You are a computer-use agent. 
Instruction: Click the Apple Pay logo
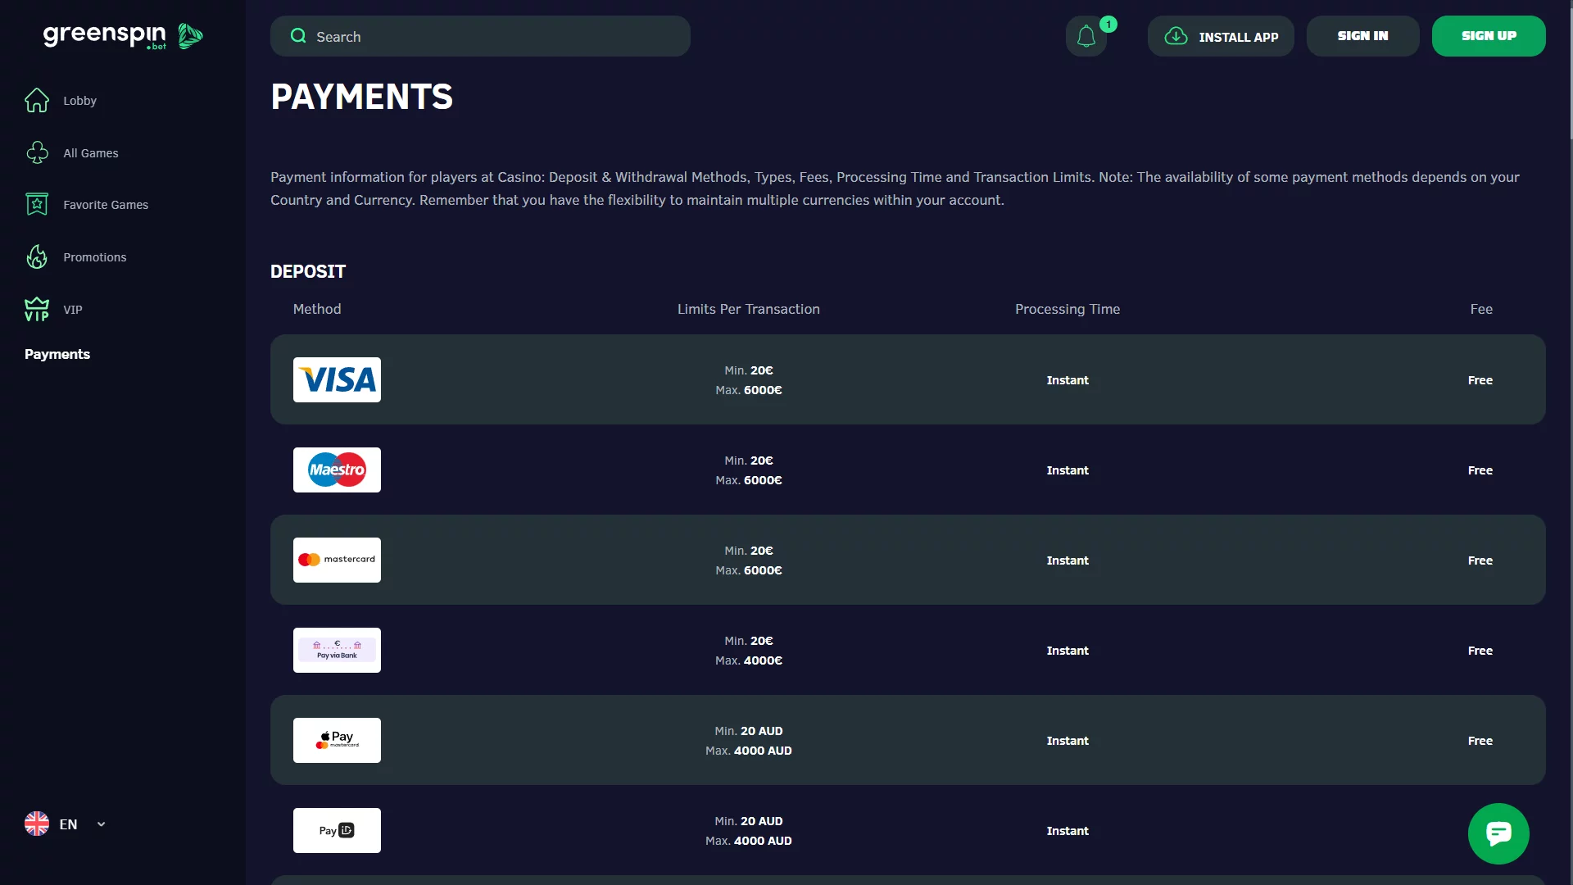point(337,740)
